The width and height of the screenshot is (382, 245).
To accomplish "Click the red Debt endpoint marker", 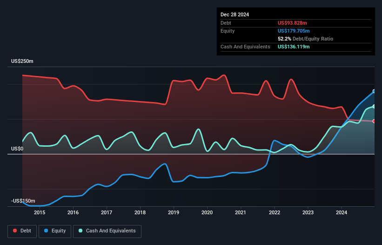I will pos(374,121).
